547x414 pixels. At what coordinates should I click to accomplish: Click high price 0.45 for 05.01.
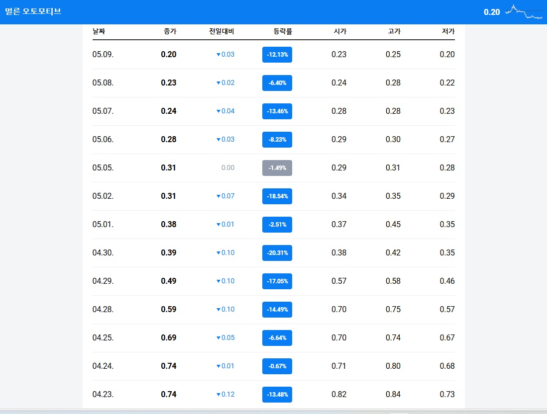point(393,225)
